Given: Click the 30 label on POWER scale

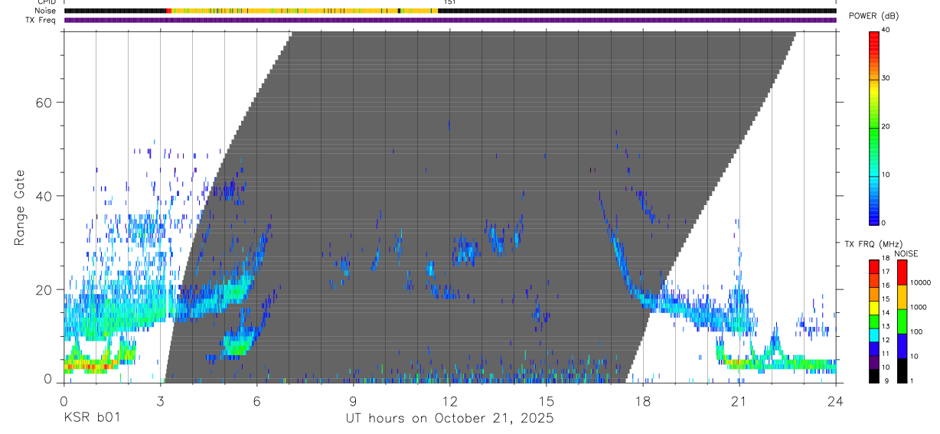Looking at the screenshot, I should pyautogui.click(x=885, y=79).
